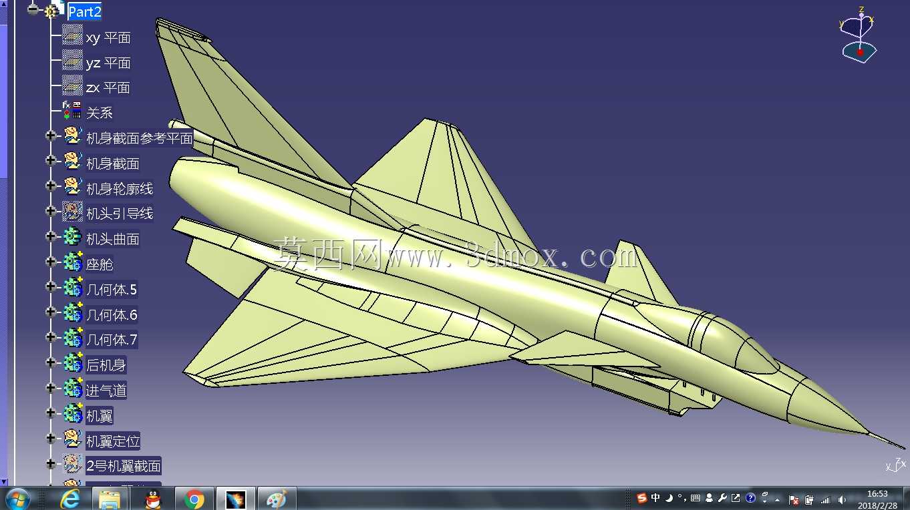Click the zx 平面 plane icon
Viewport: 910px width, 510px height.
coord(72,86)
